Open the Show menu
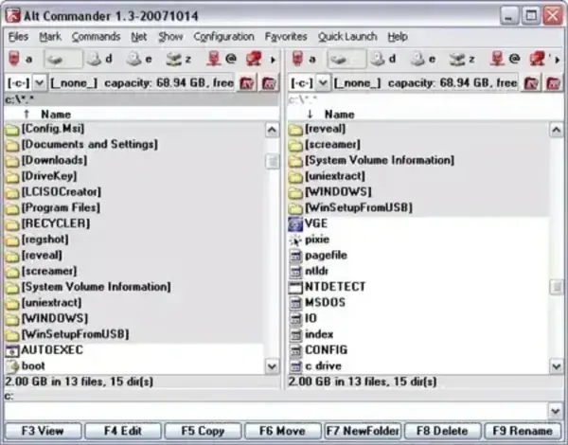568x445 pixels. point(170,37)
